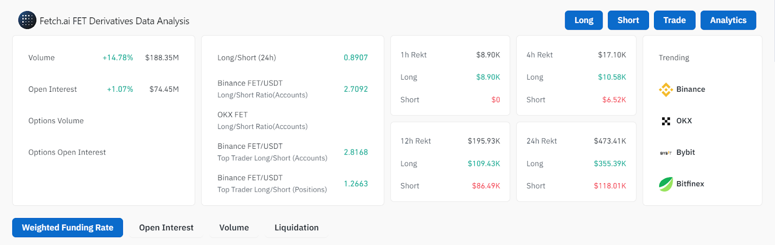Click the OKX trending exchange name
The height and width of the screenshot is (245, 775).
684,121
